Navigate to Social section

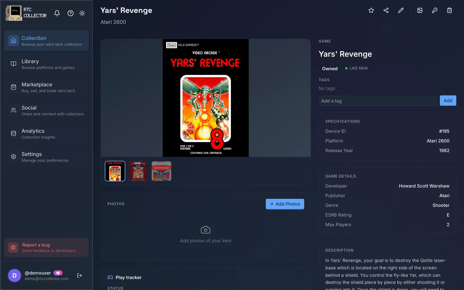[x=46, y=110]
